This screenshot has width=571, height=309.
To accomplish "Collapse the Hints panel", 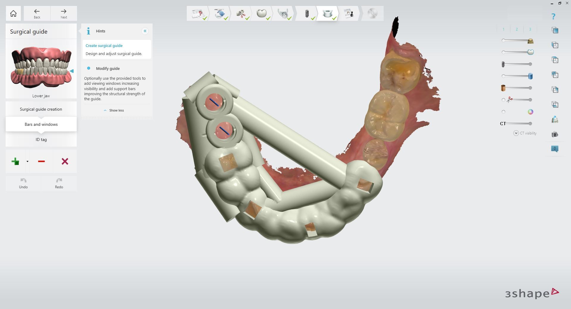I will (145, 31).
